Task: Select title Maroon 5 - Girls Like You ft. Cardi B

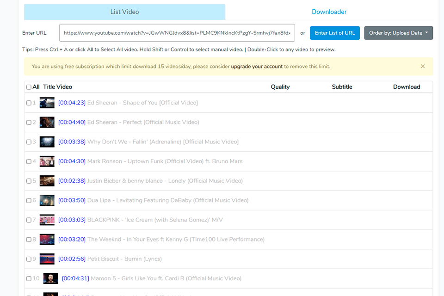Action: [166, 278]
